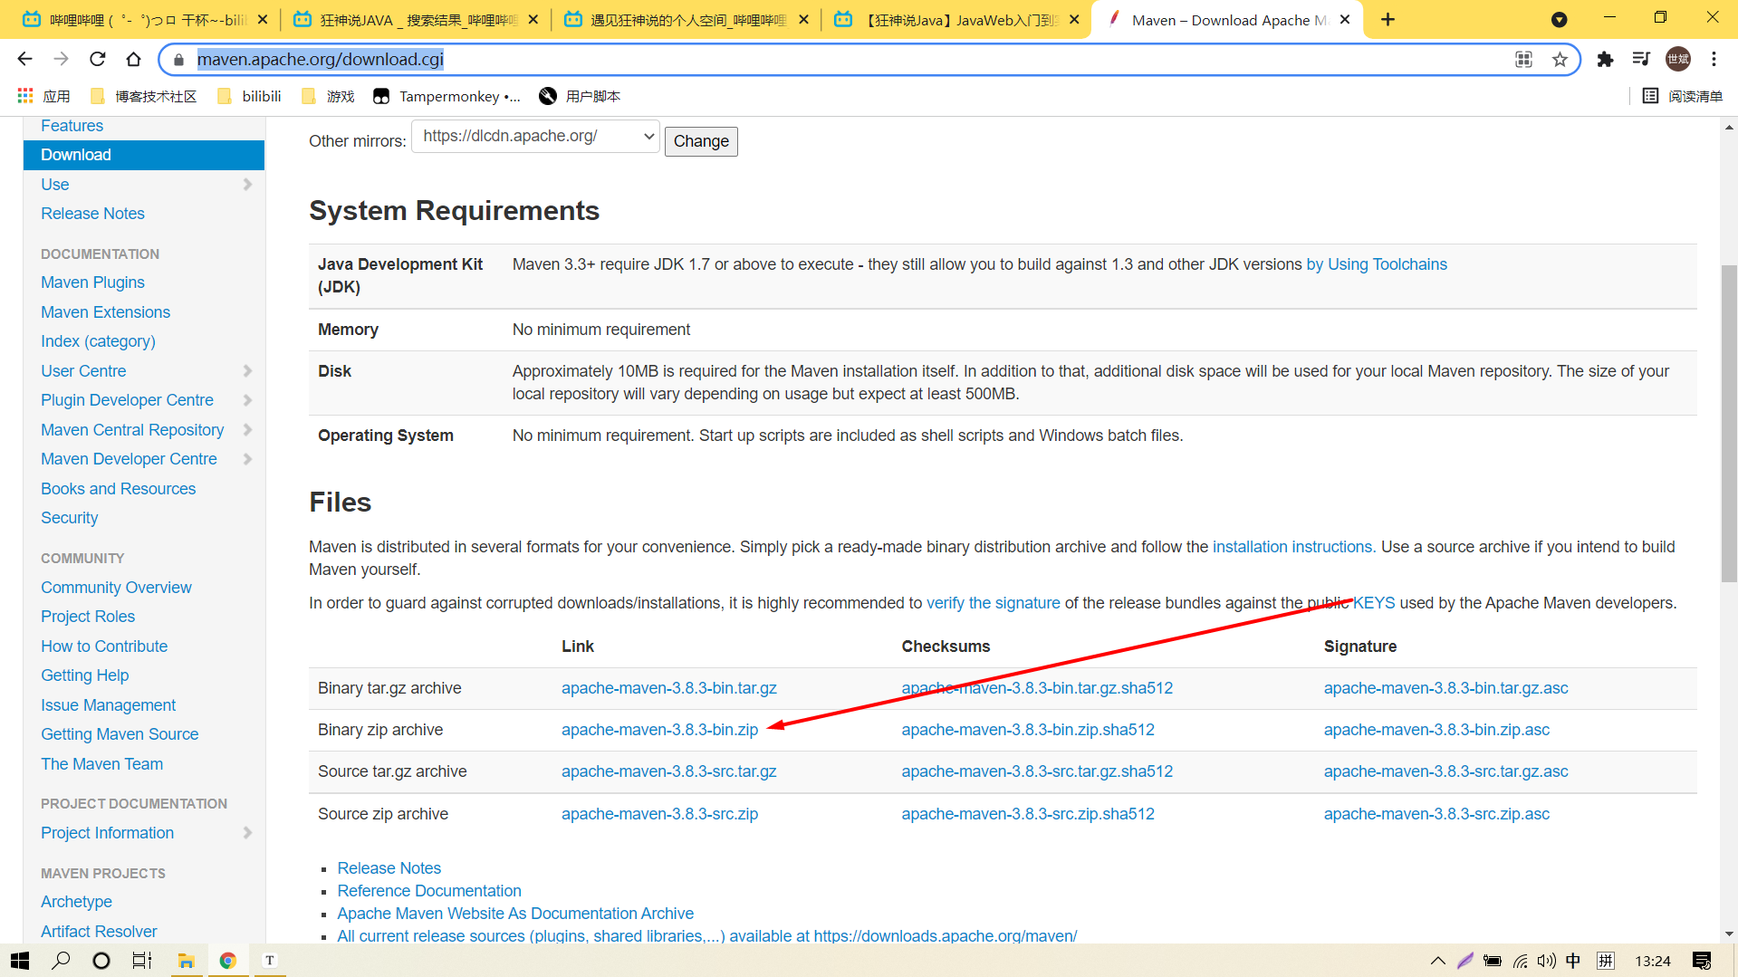Go back to the previous page
Viewport: 1738px width, 977px height.
coord(24,59)
